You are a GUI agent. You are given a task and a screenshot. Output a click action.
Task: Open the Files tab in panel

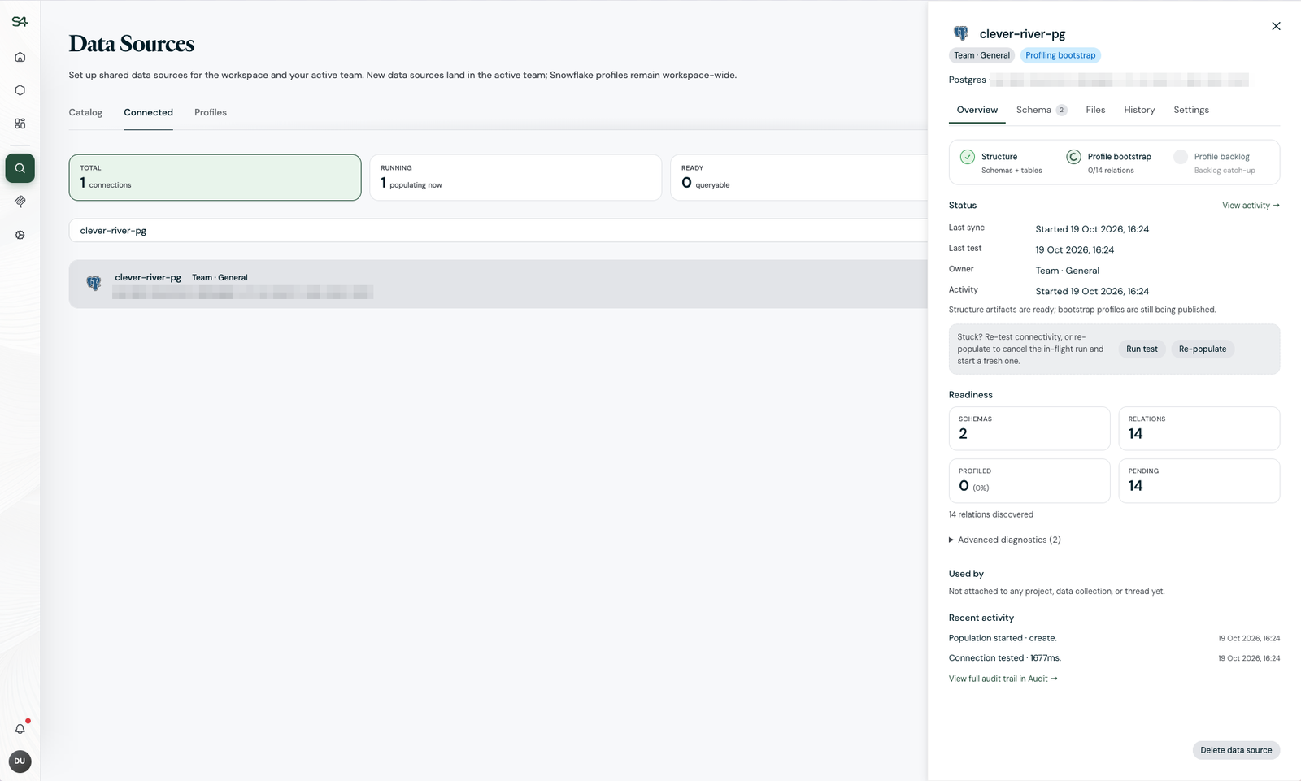[x=1095, y=110]
